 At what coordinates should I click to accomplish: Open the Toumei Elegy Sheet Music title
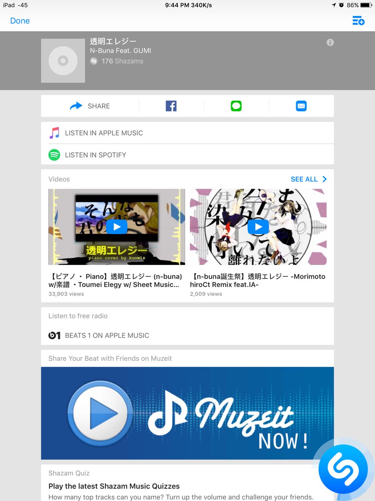115,281
